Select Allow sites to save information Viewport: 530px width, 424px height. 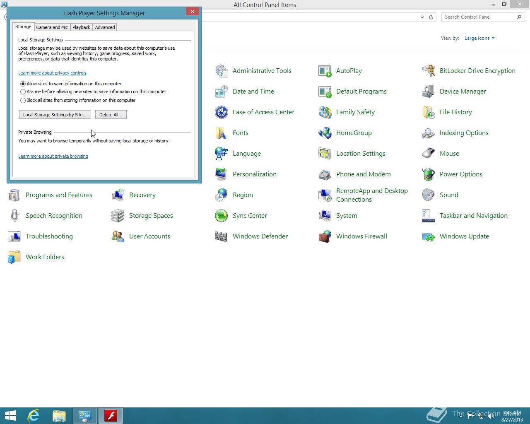point(23,84)
